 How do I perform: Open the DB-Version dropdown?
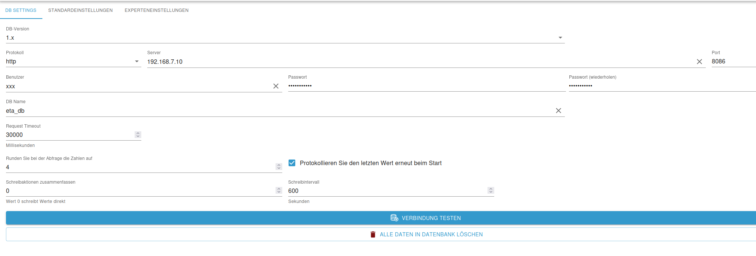(x=285, y=38)
